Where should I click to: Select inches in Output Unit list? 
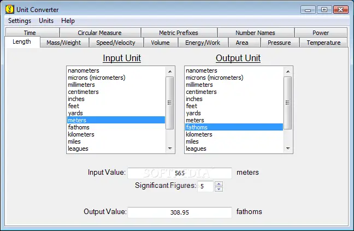click(x=234, y=99)
